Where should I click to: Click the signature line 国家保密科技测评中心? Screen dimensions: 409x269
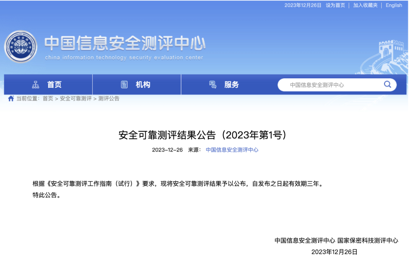click(367, 241)
